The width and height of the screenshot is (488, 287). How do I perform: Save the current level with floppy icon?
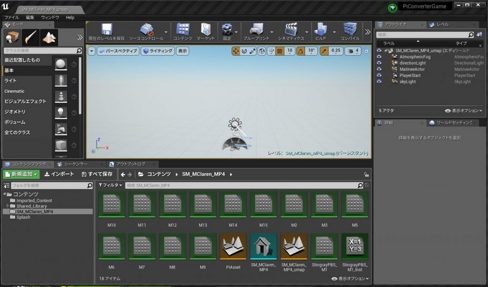click(x=106, y=32)
